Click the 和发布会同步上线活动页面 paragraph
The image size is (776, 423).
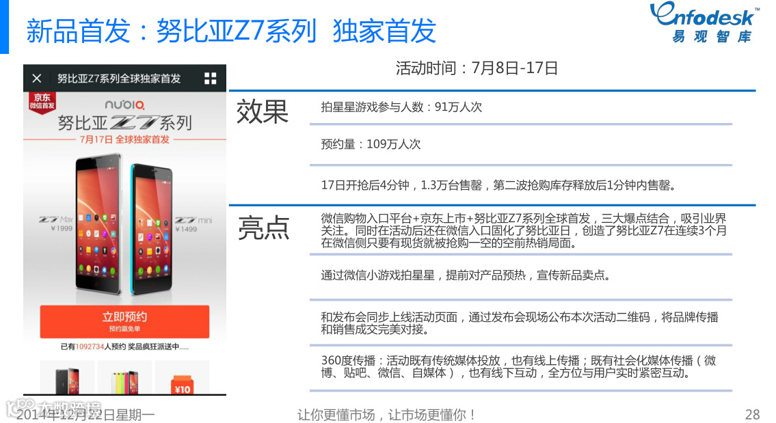(520, 323)
